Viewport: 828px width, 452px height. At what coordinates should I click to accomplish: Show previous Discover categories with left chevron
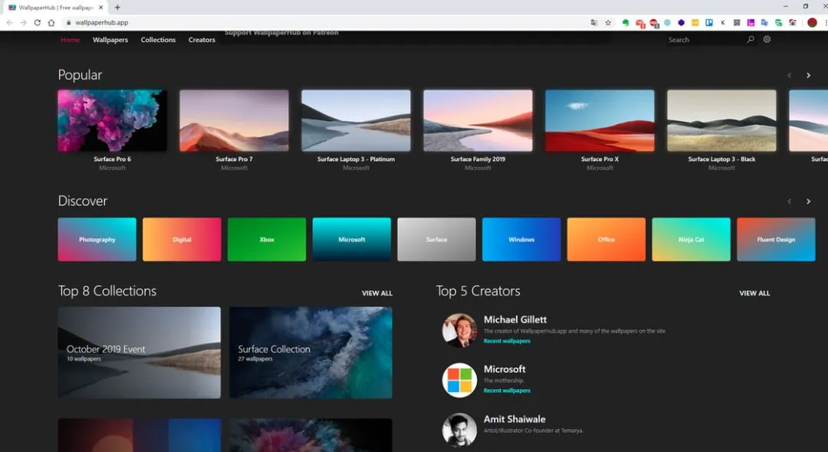coord(790,201)
